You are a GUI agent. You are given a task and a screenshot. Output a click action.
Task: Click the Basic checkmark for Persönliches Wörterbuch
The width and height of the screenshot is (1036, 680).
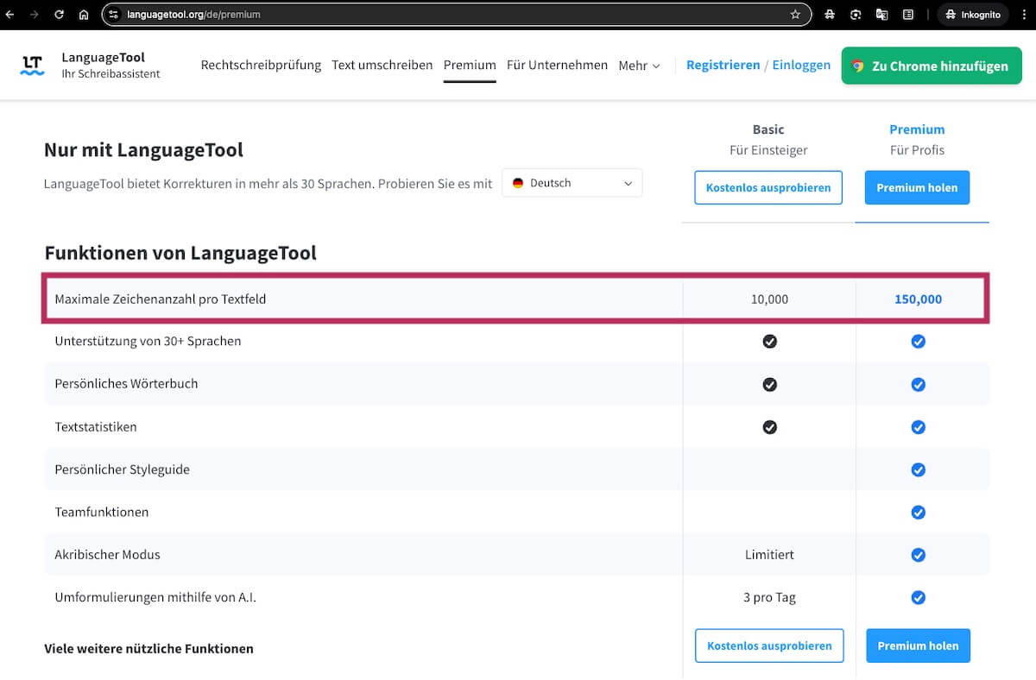tap(769, 384)
